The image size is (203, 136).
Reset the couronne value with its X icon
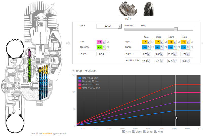pos(108,47)
